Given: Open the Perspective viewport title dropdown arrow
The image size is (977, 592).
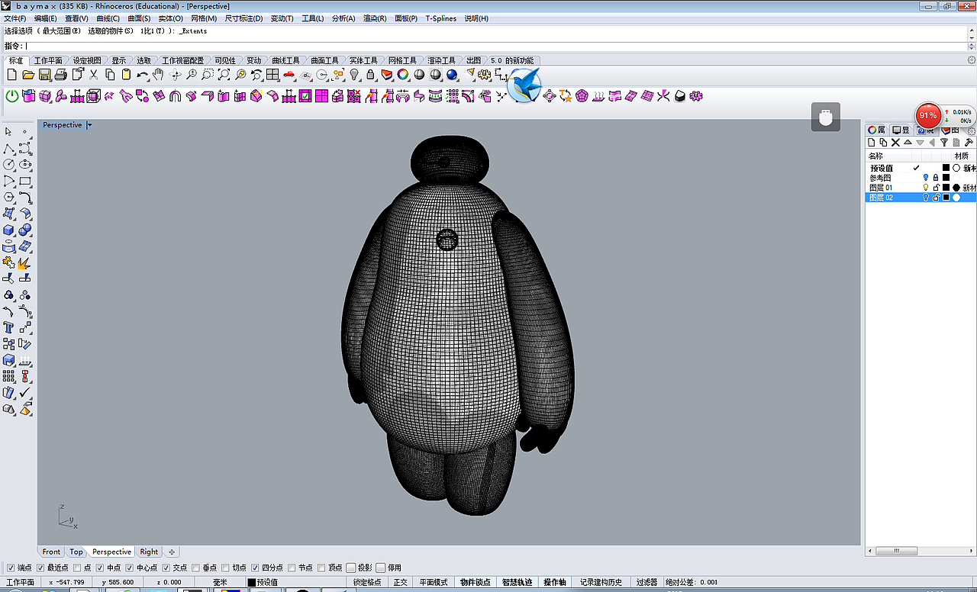Looking at the screenshot, I should tap(89, 125).
